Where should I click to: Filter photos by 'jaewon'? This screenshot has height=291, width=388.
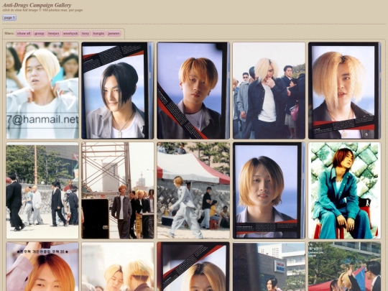point(114,33)
